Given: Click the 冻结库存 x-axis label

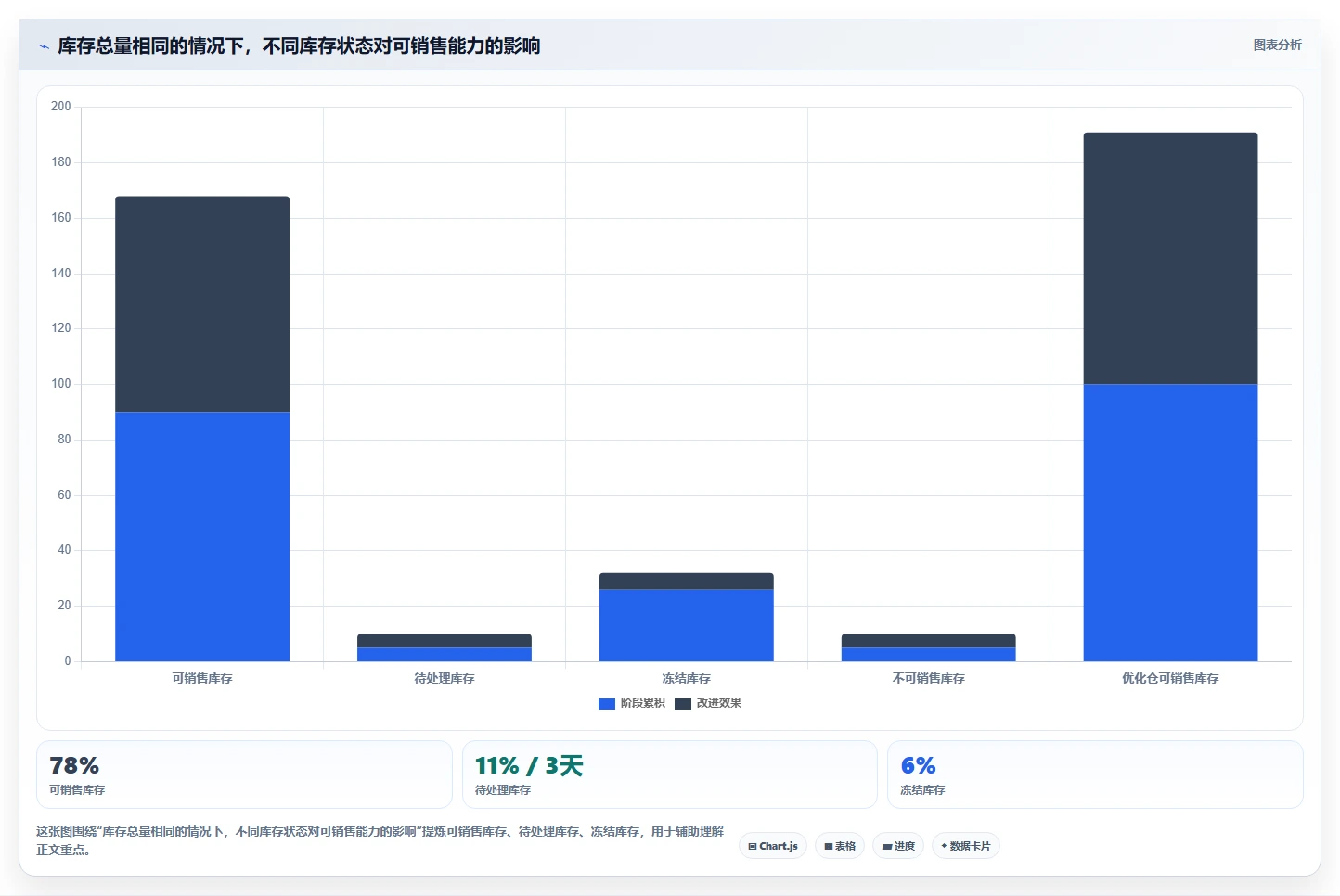Looking at the screenshot, I should click(x=687, y=679).
